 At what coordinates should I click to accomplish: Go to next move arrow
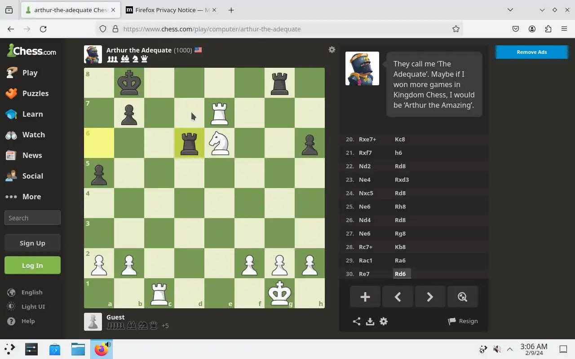tap(430, 297)
